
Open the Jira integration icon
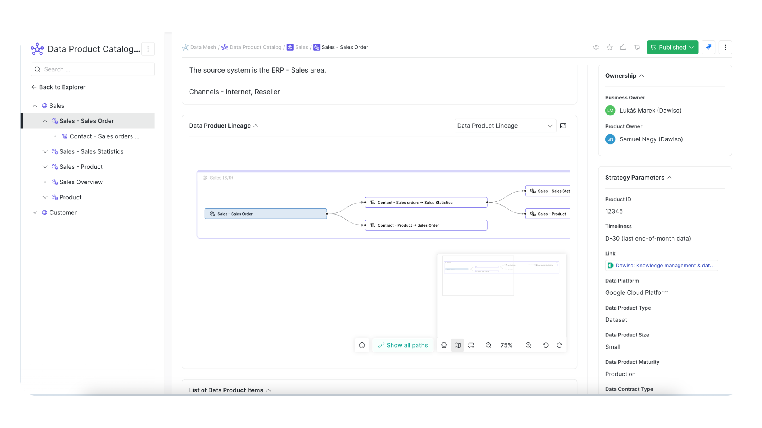709,47
